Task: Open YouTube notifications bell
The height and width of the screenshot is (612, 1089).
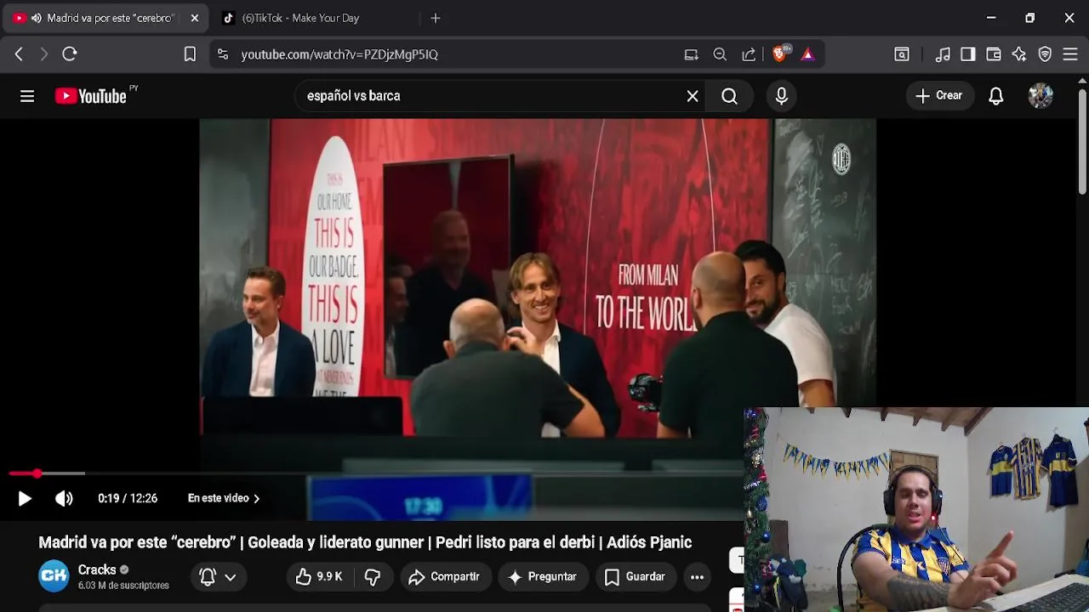Action: (995, 96)
